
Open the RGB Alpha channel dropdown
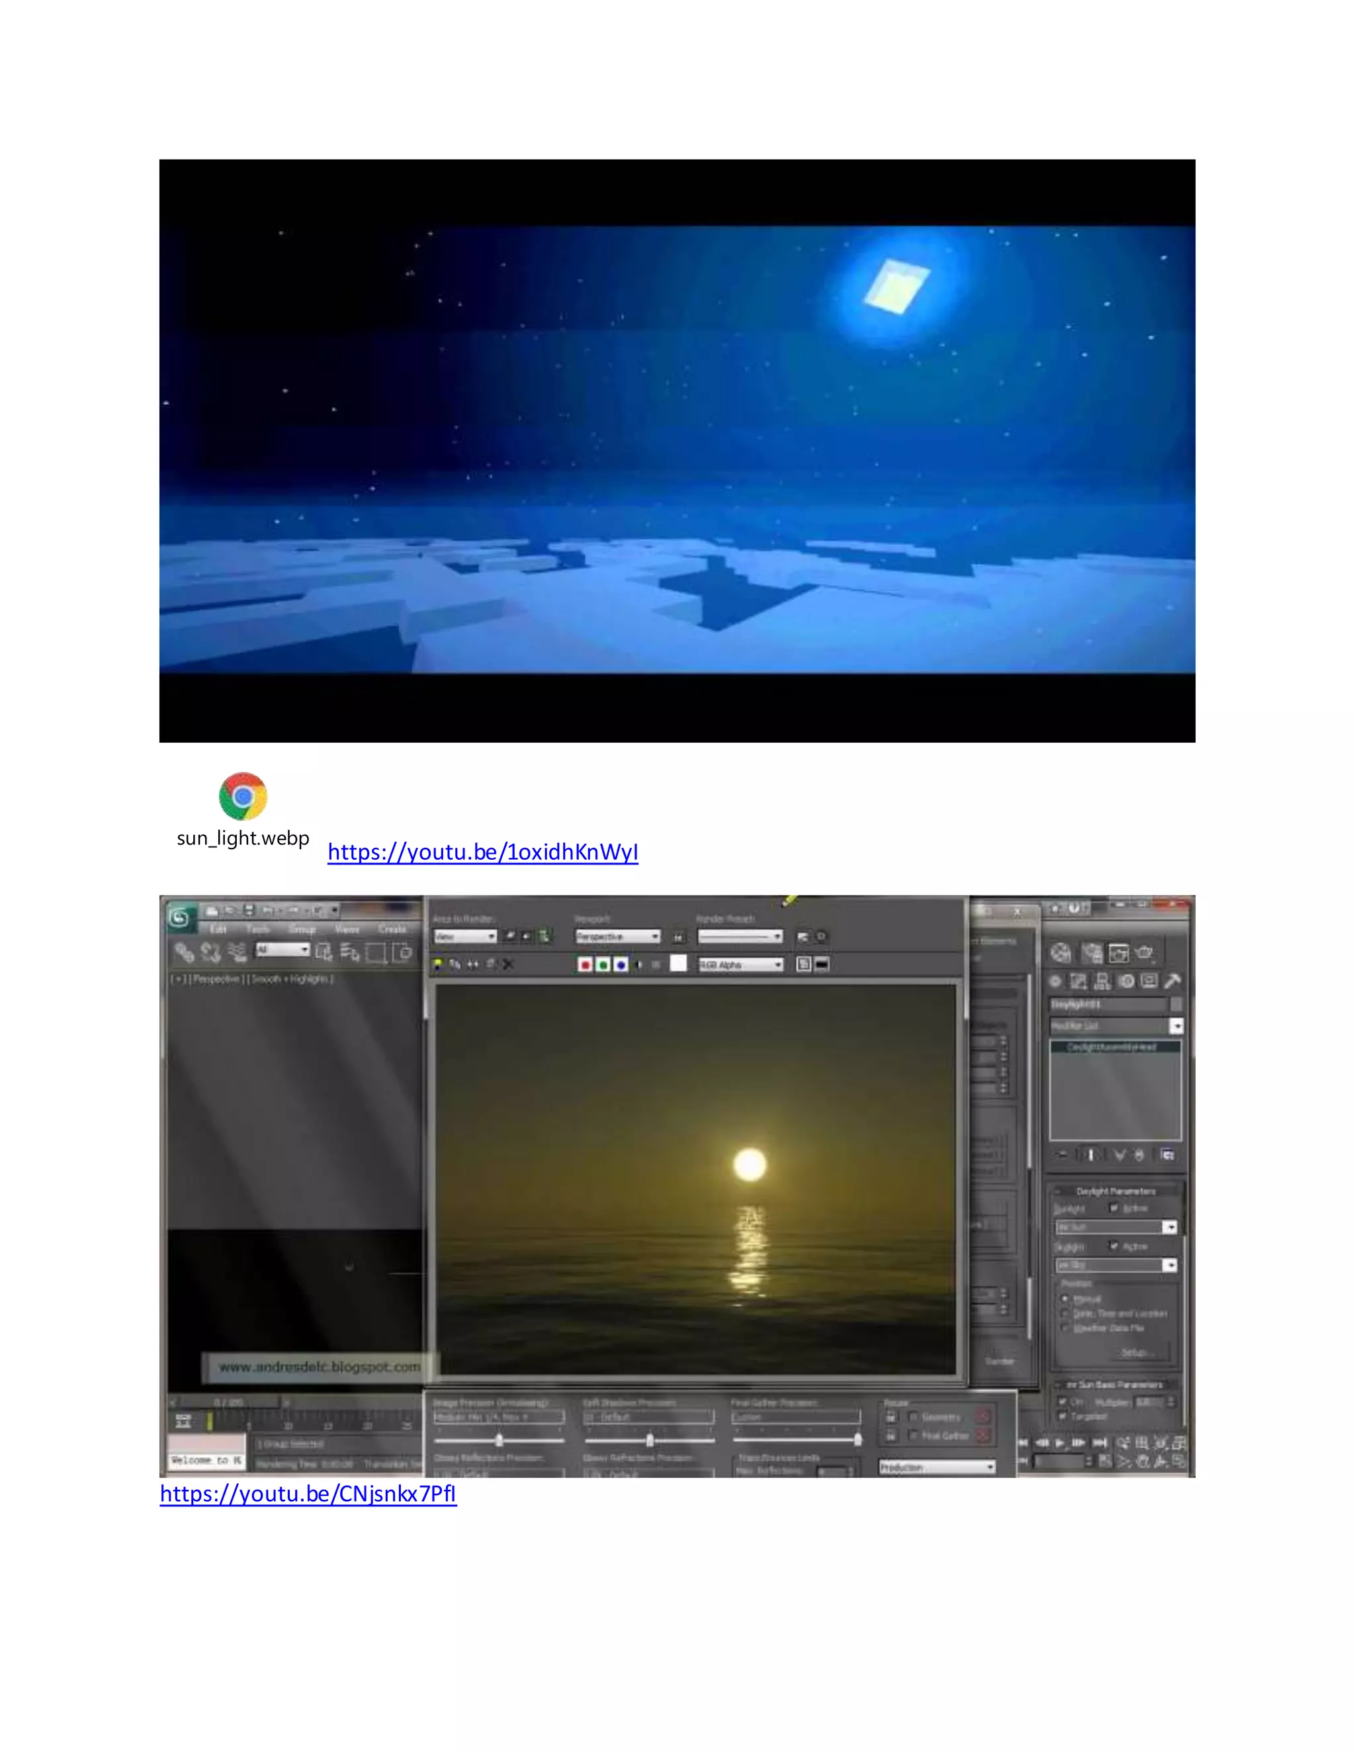click(740, 964)
